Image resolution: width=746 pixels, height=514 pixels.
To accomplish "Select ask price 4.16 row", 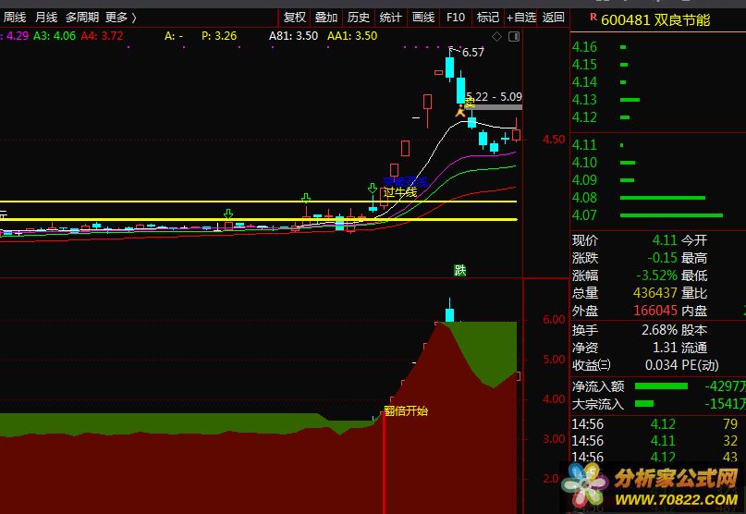I will pyautogui.click(x=658, y=47).
